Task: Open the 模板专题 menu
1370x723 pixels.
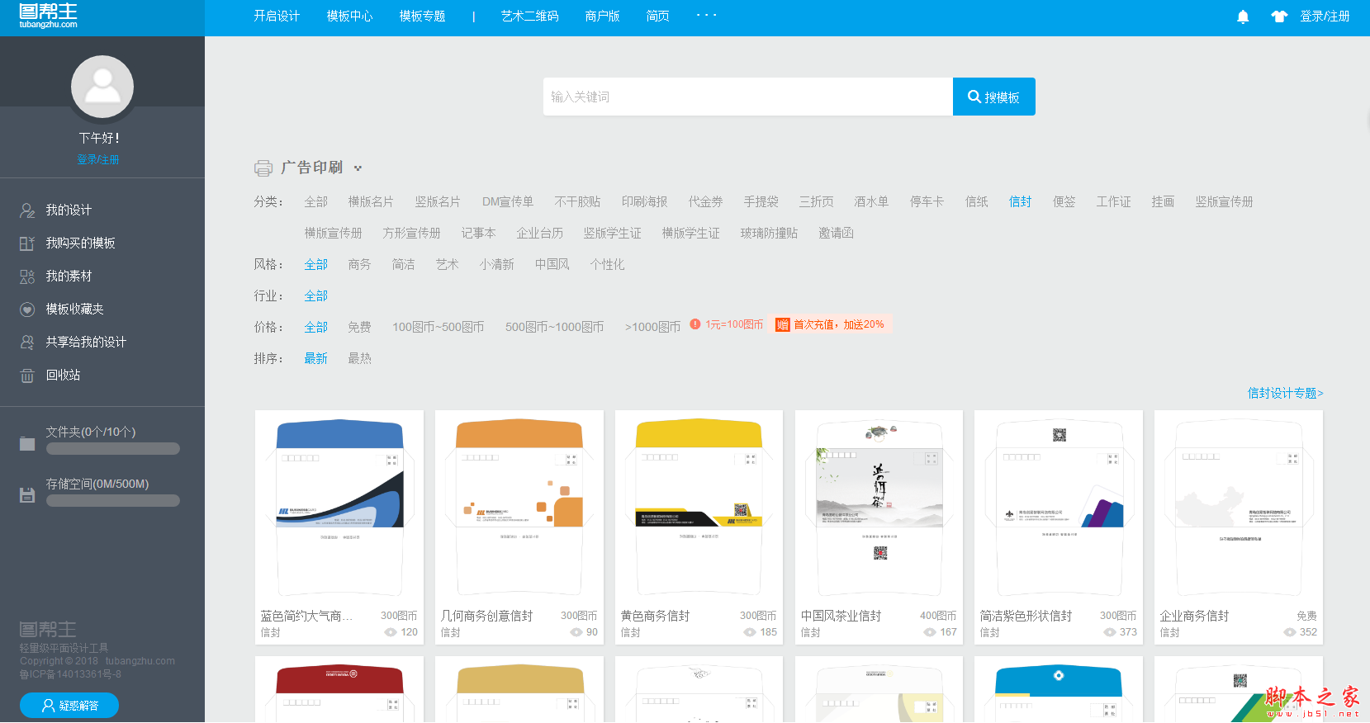Action: pos(422,17)
